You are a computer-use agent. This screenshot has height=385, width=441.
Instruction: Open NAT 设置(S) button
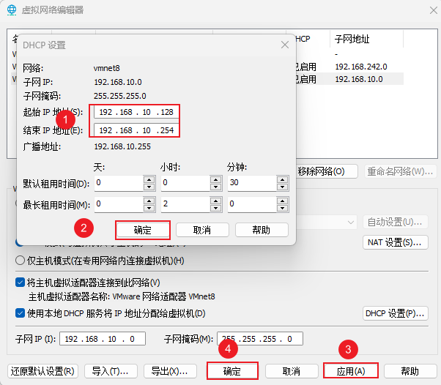395,242
